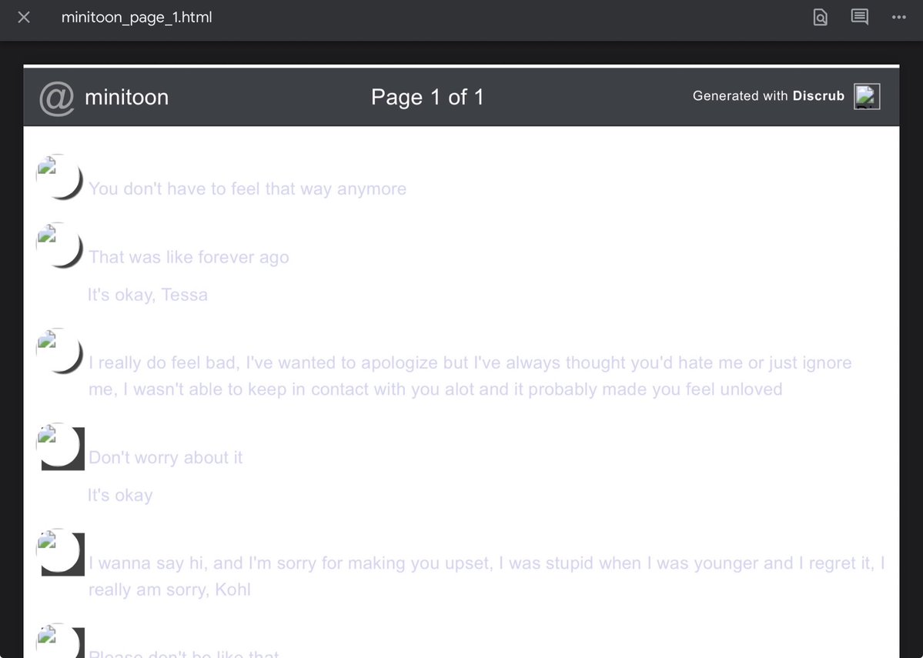
Task: Click message starting 'I wanna say hi'
Action: click(487, 576)
